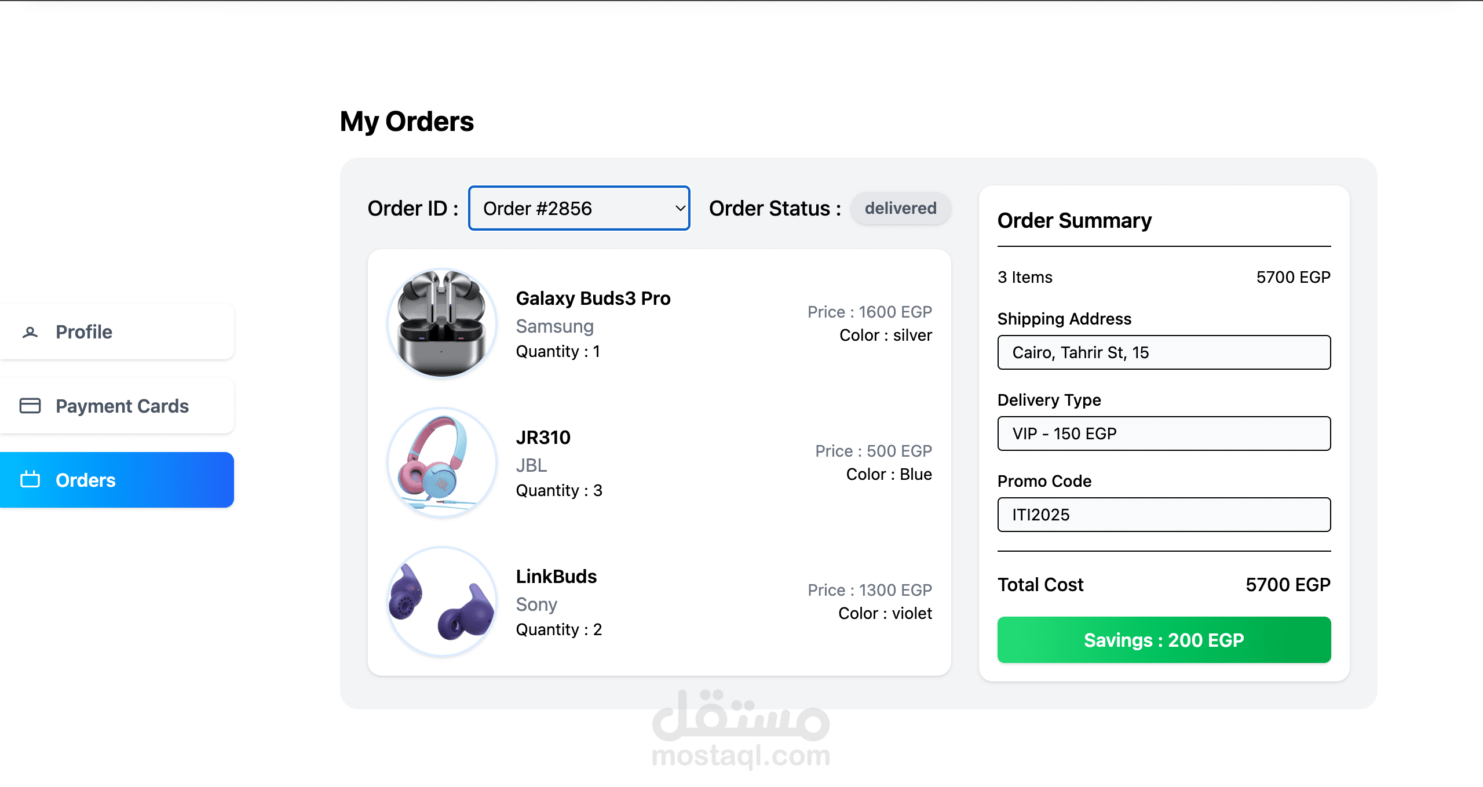Screen dimensions: 1483x787
Task: Click the Delivery Type field
Action: [x=1164, y=433]
